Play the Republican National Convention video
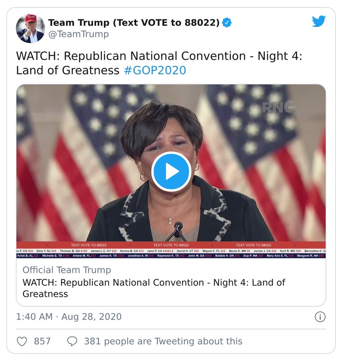The width and height of the screenshot is (343, 362). [171, 171]
